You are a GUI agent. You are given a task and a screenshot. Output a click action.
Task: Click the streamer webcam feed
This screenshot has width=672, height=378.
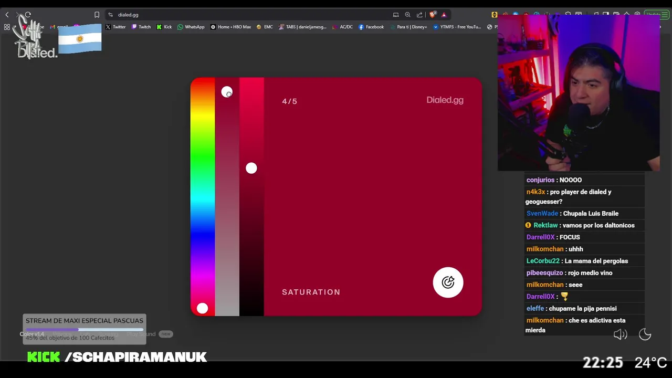[x=579, y=93]
